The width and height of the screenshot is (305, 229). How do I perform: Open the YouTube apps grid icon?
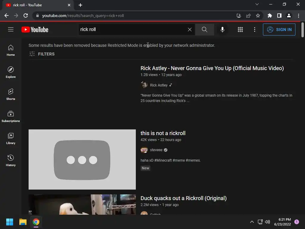click(240, 30)
